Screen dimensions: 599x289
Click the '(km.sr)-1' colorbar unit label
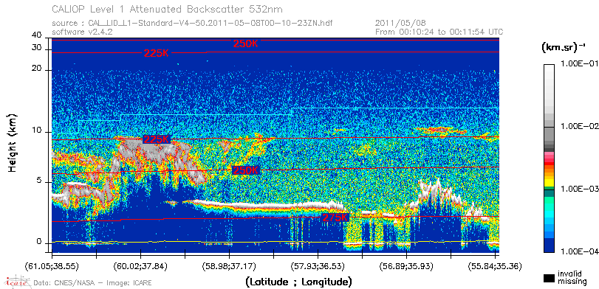[564, 48]
